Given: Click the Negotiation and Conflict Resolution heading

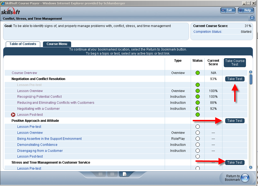Looking at the screenshot, I should coord(38,79).
